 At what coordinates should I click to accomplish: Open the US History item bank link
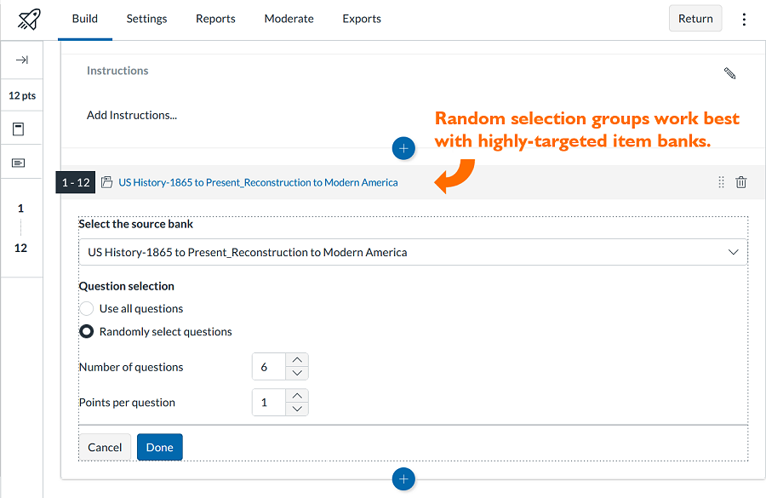point(258,182)
